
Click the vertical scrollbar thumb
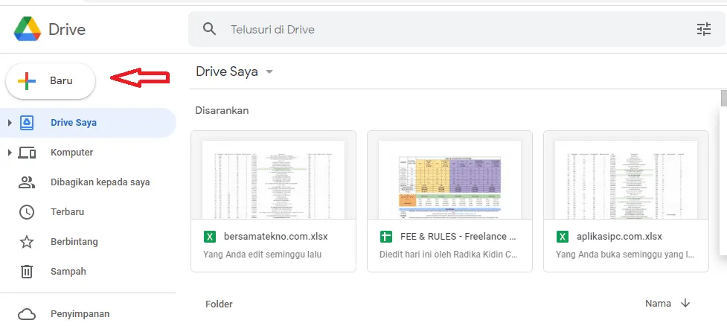724,98
